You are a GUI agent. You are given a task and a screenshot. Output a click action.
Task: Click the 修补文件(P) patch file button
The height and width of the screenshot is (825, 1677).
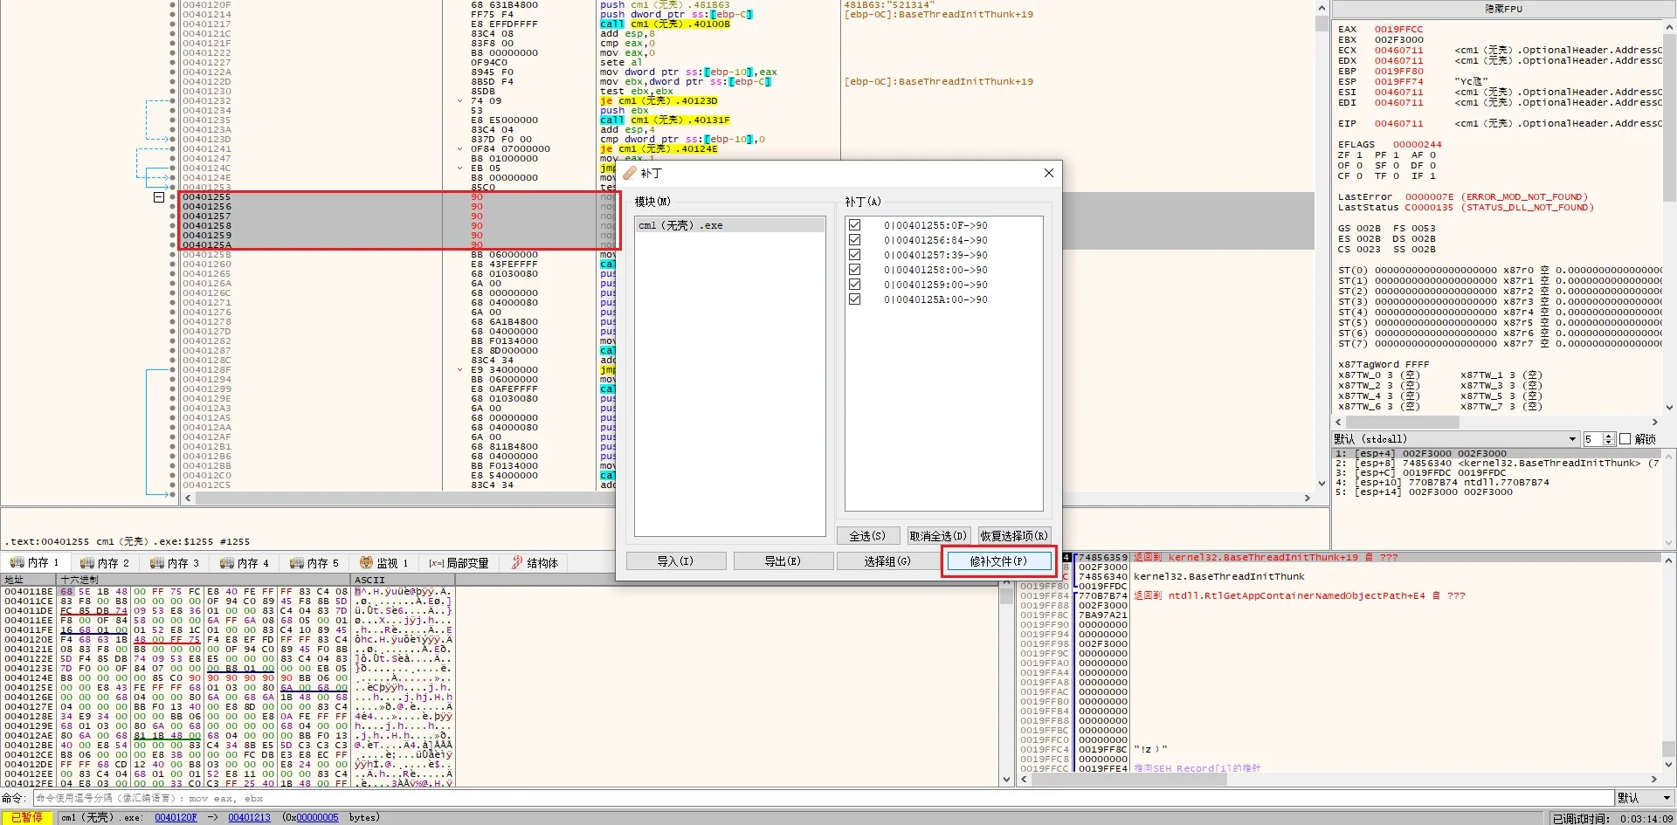[x=998, y=561]
